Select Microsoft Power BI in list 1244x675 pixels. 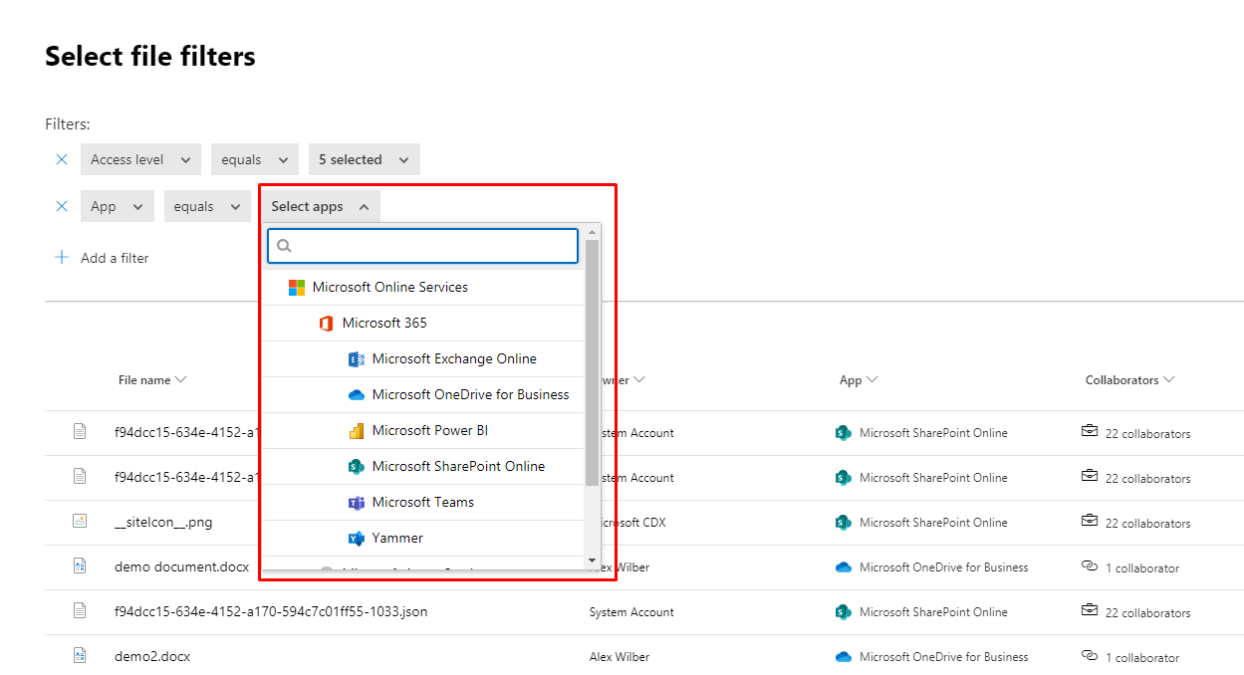(x=429, y=431)
